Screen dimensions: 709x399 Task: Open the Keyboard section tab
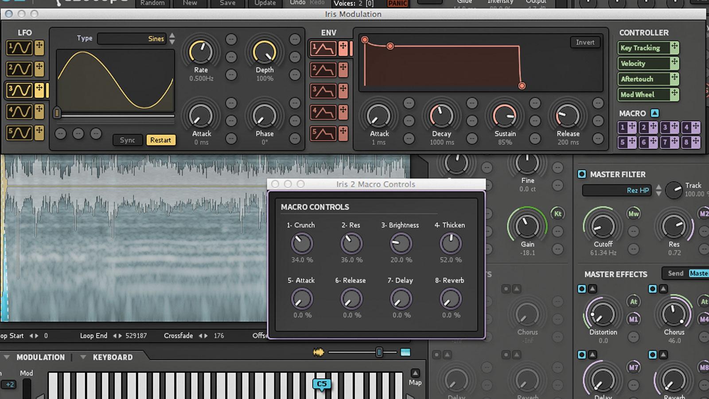click(113, 357)
